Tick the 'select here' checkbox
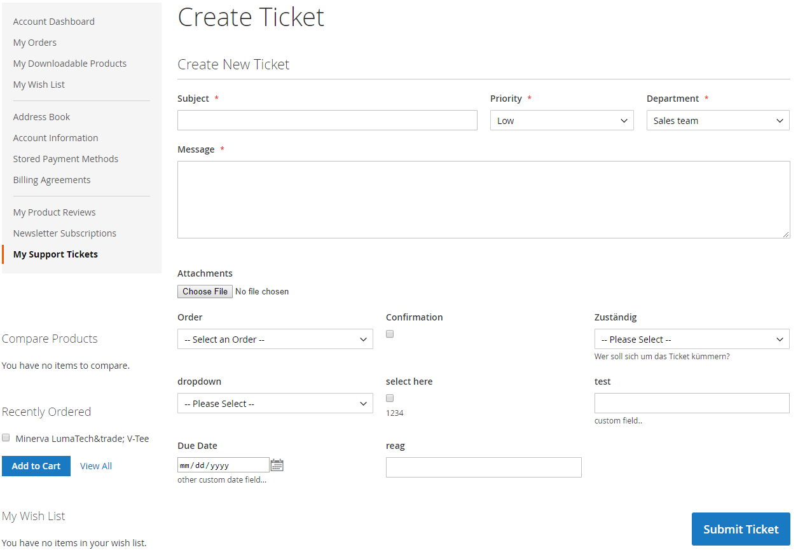 pos(390,398)
